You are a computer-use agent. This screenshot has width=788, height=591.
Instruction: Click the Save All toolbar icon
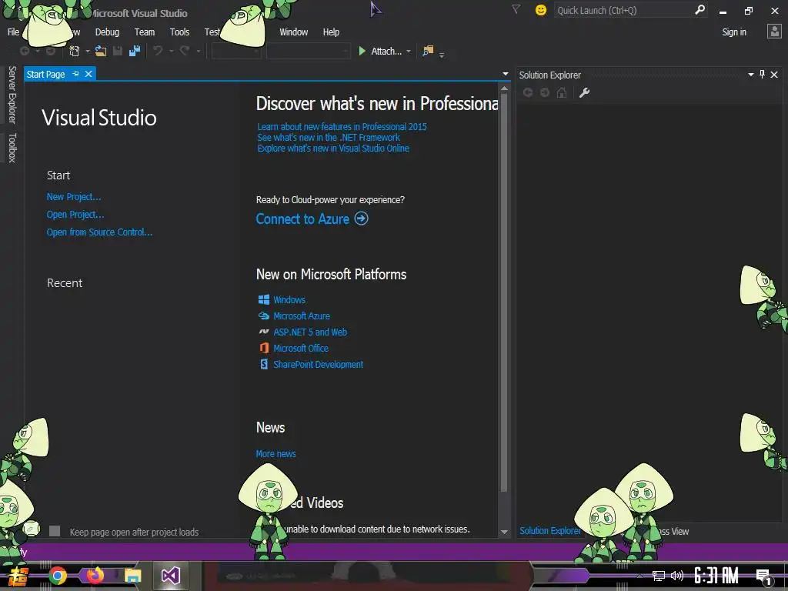[x=135, y=51]
